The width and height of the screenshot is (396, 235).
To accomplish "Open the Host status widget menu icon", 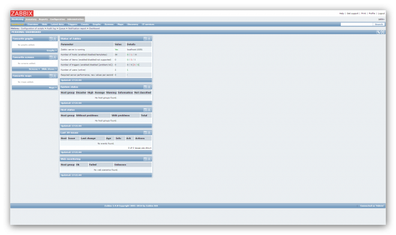I will pyautogui.click(x=145, y=110).
